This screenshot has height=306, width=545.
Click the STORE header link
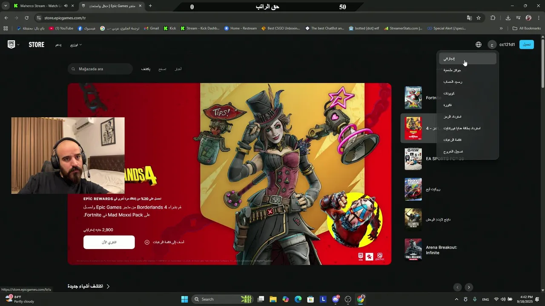[37, 45]
